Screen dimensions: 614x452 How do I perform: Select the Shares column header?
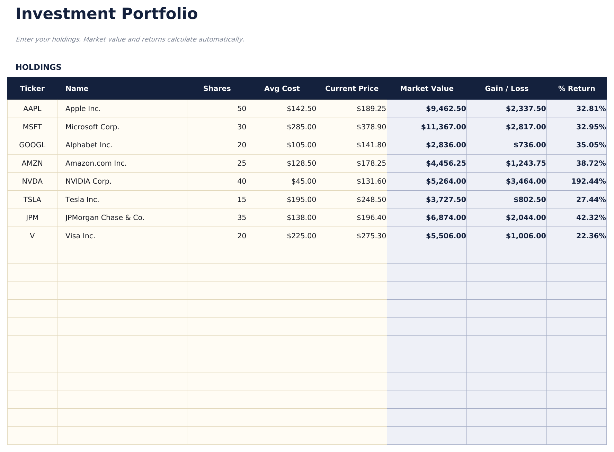point(217,89)
